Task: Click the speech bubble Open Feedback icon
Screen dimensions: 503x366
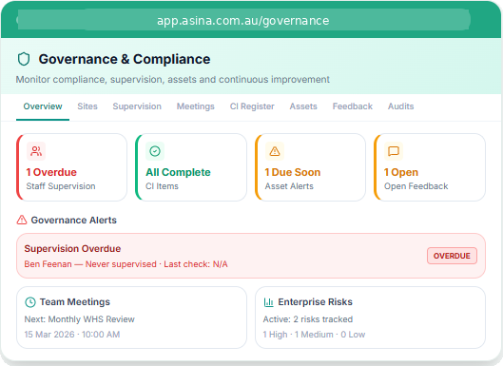Action: point(394,151)
